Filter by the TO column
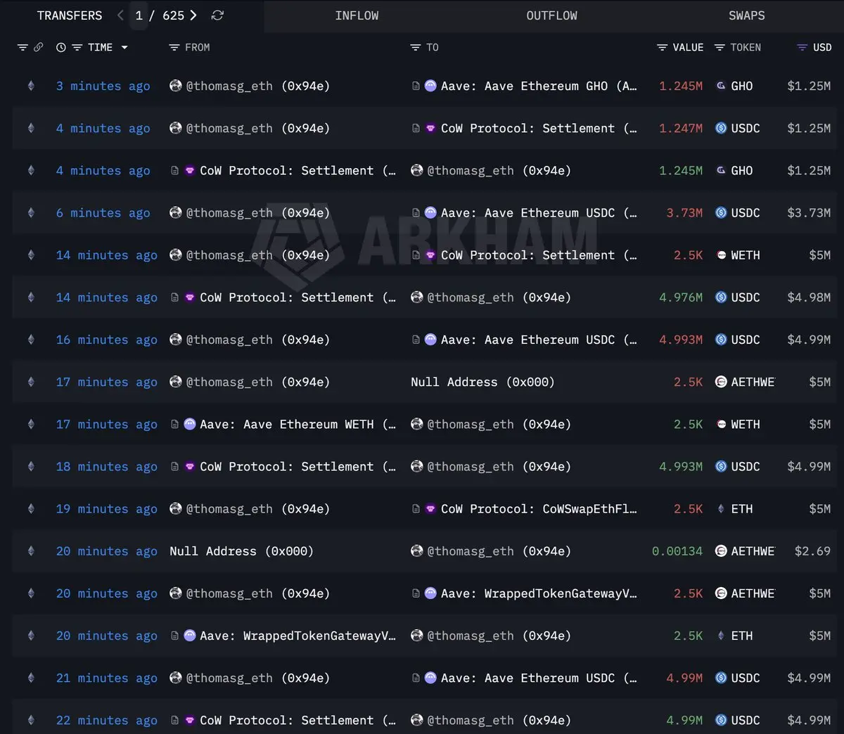This screenshot has width=844, height=734. point(416,47)
